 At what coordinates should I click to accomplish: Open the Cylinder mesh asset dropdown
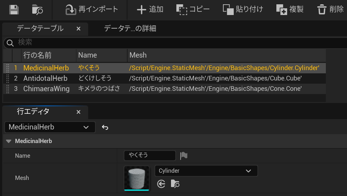tap(206, 171)
